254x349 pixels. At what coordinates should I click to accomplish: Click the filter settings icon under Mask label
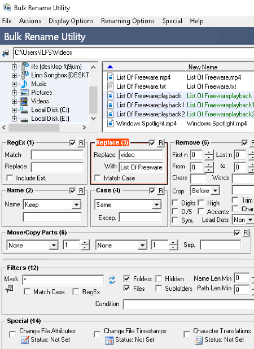coord(10,289)
